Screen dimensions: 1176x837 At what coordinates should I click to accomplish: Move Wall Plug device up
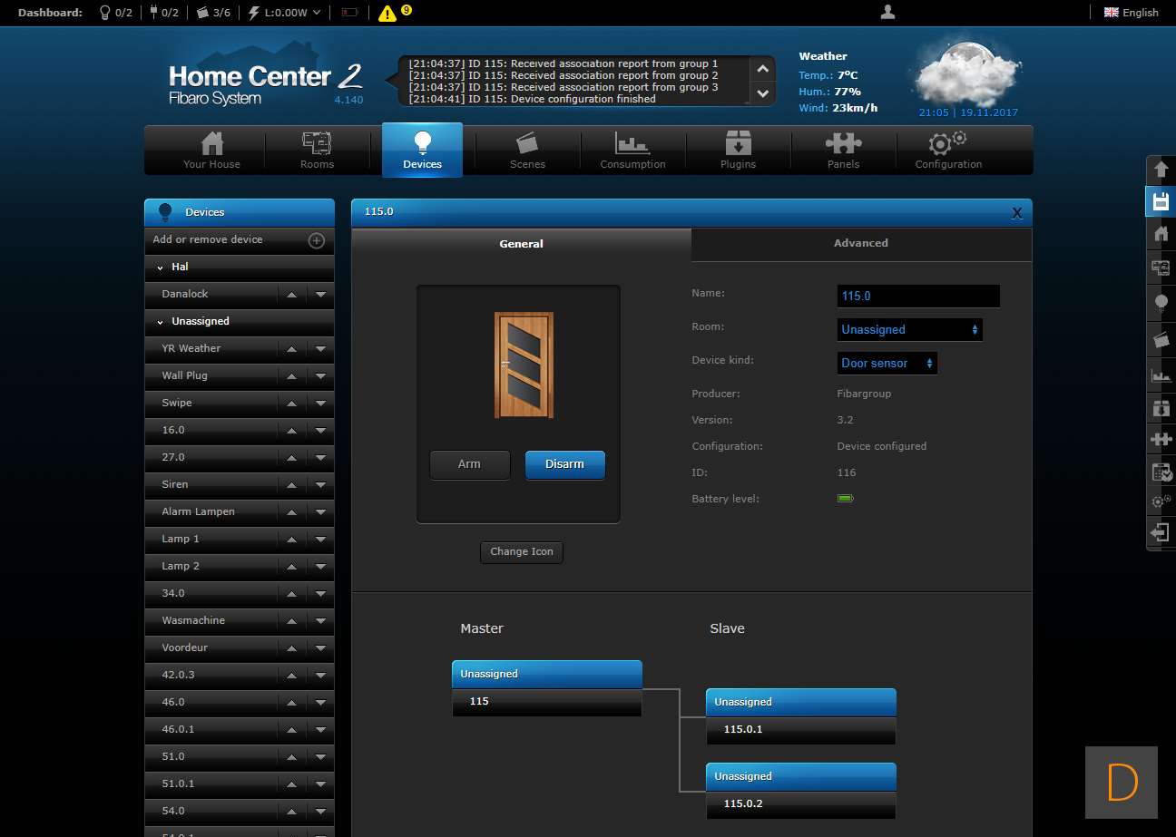[x=292, y=376]
